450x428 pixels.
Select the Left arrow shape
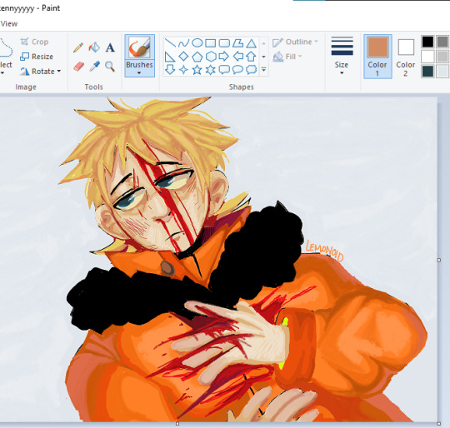[237, 57]
